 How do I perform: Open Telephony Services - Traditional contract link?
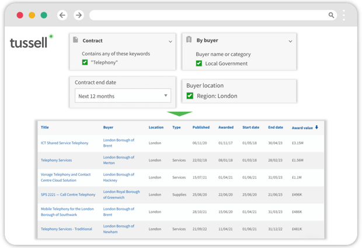(x=66, y=229)
